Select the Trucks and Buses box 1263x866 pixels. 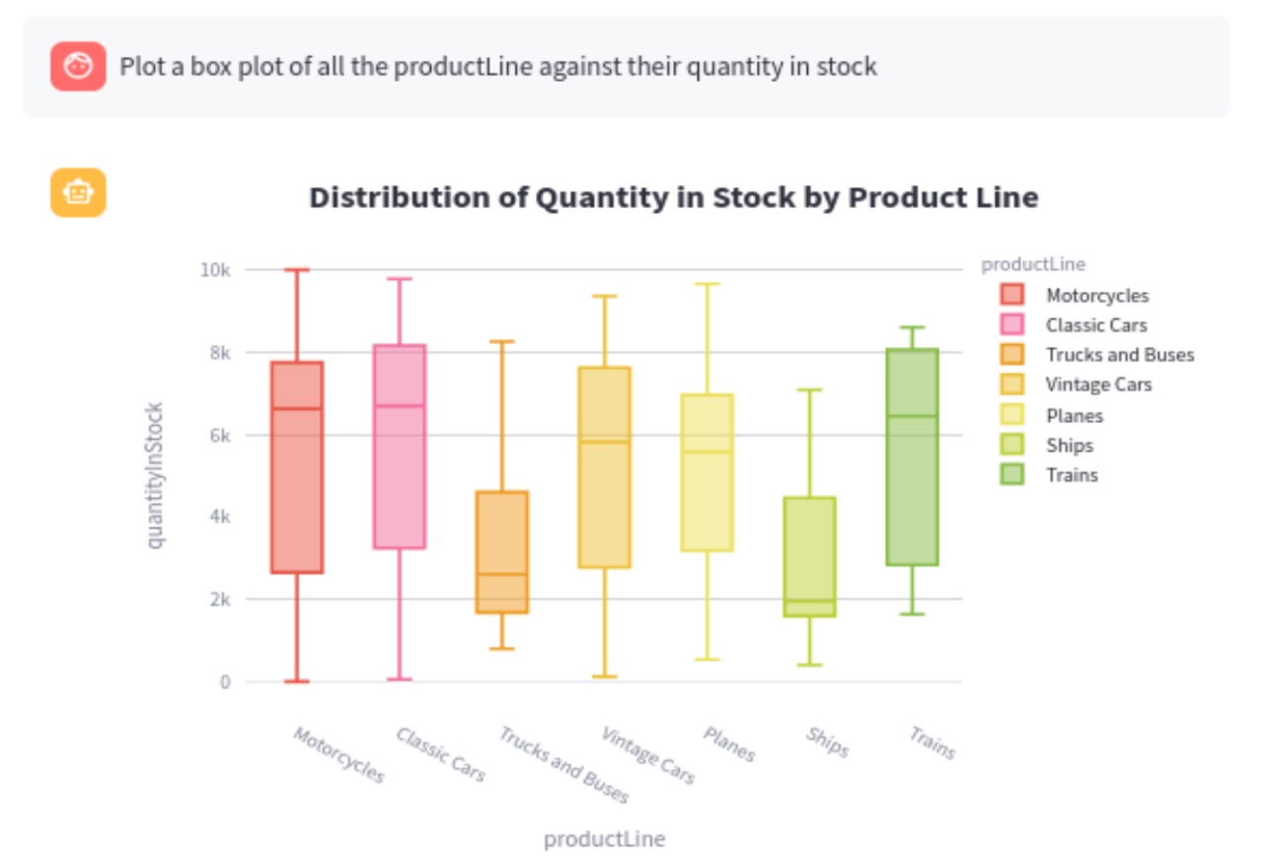click(502, 552)
